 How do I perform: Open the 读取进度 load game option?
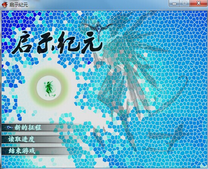pyautogui.click(x=21, y=139)
